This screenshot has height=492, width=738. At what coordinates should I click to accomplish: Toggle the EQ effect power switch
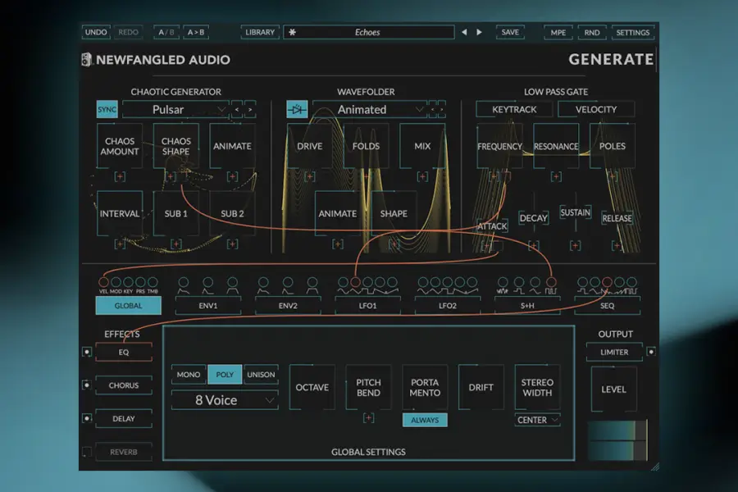pos(87,352)
